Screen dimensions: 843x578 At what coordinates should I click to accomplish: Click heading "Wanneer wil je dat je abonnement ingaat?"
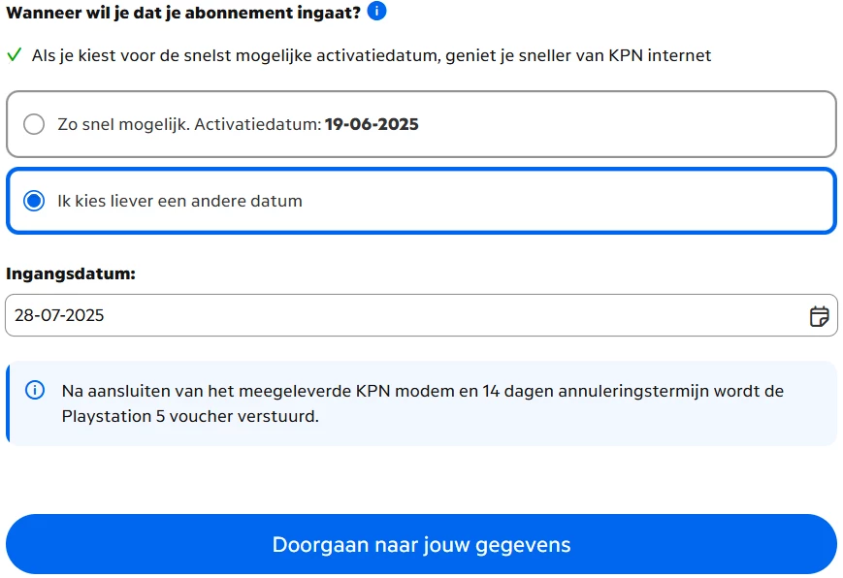coord(183,13)
